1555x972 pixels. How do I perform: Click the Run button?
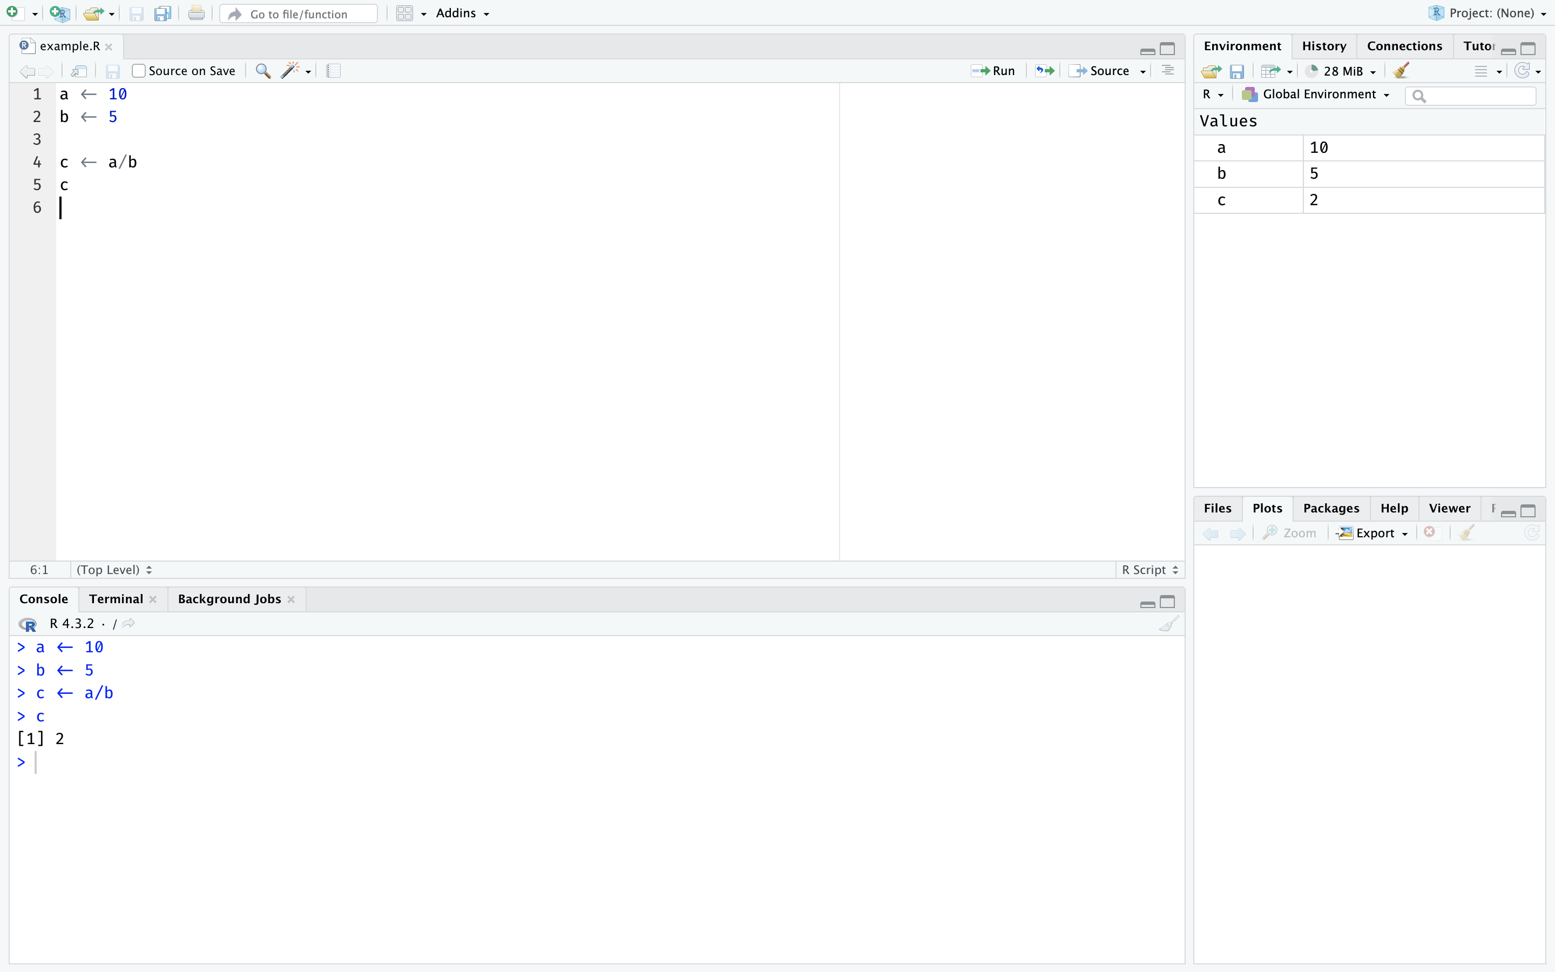(993, 71)
